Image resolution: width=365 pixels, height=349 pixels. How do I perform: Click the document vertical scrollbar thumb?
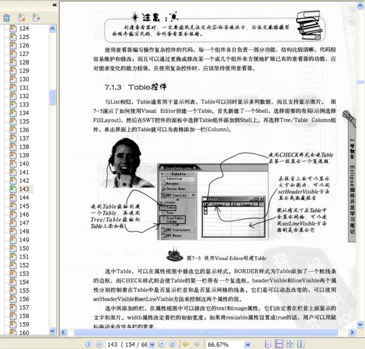click(x=360, y=82)
